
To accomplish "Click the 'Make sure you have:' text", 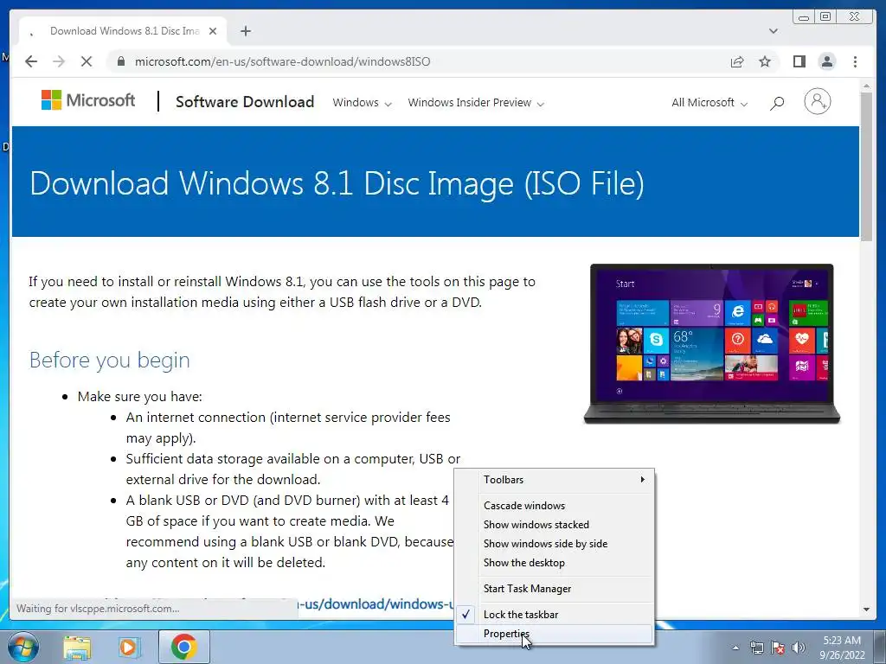I will 139,397.
